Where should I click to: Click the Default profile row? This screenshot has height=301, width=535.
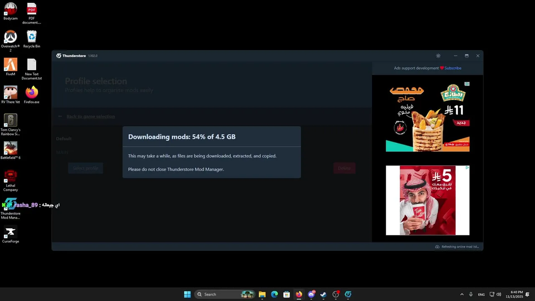pos(211,138)
